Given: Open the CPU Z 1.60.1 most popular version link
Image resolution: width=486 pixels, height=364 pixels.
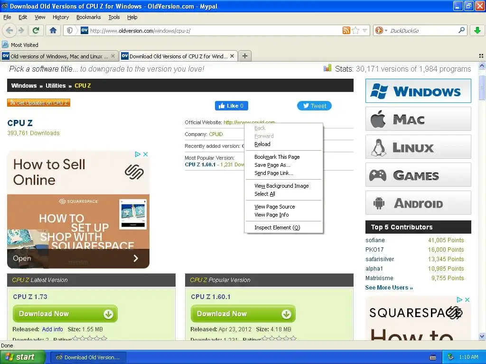Looking at the screenshot, I should tap(200, 164).
